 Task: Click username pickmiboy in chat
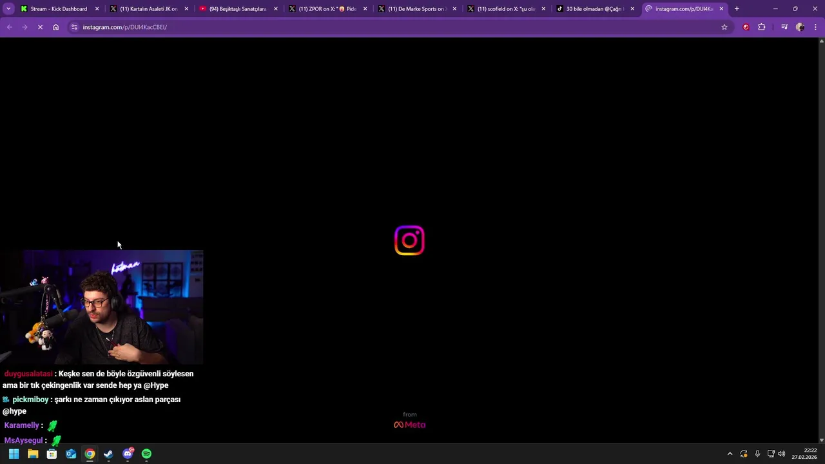30,400
